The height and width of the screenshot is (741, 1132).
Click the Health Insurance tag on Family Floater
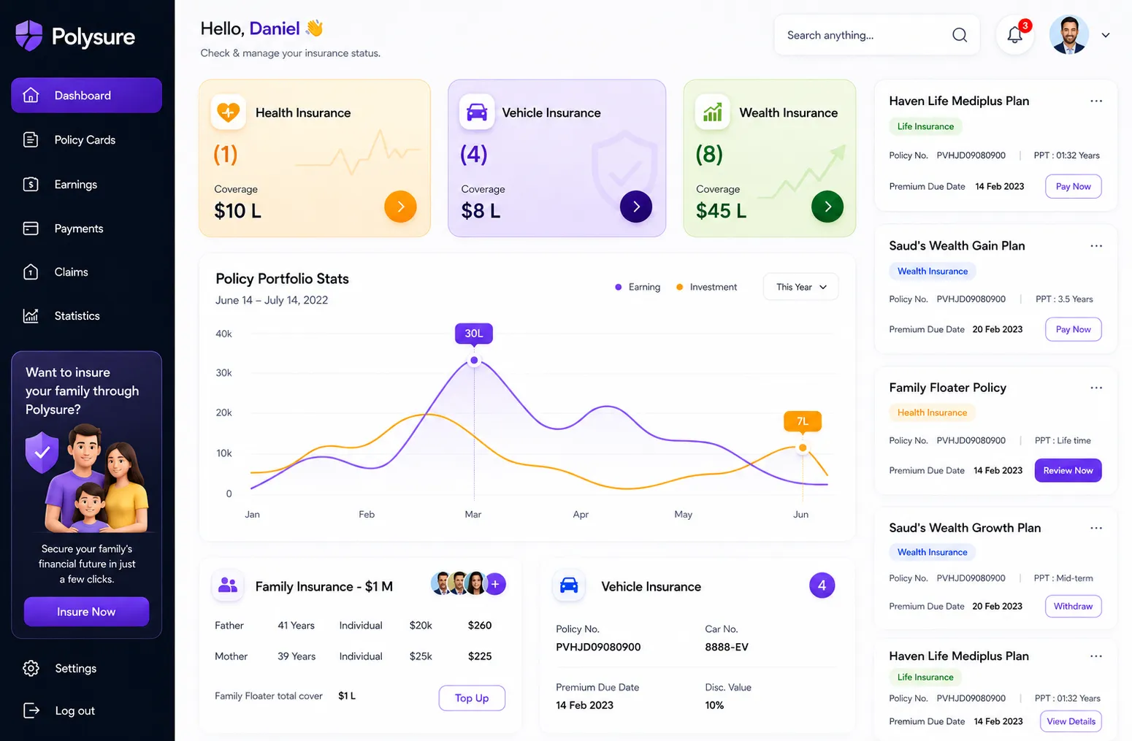coord(932,412)
